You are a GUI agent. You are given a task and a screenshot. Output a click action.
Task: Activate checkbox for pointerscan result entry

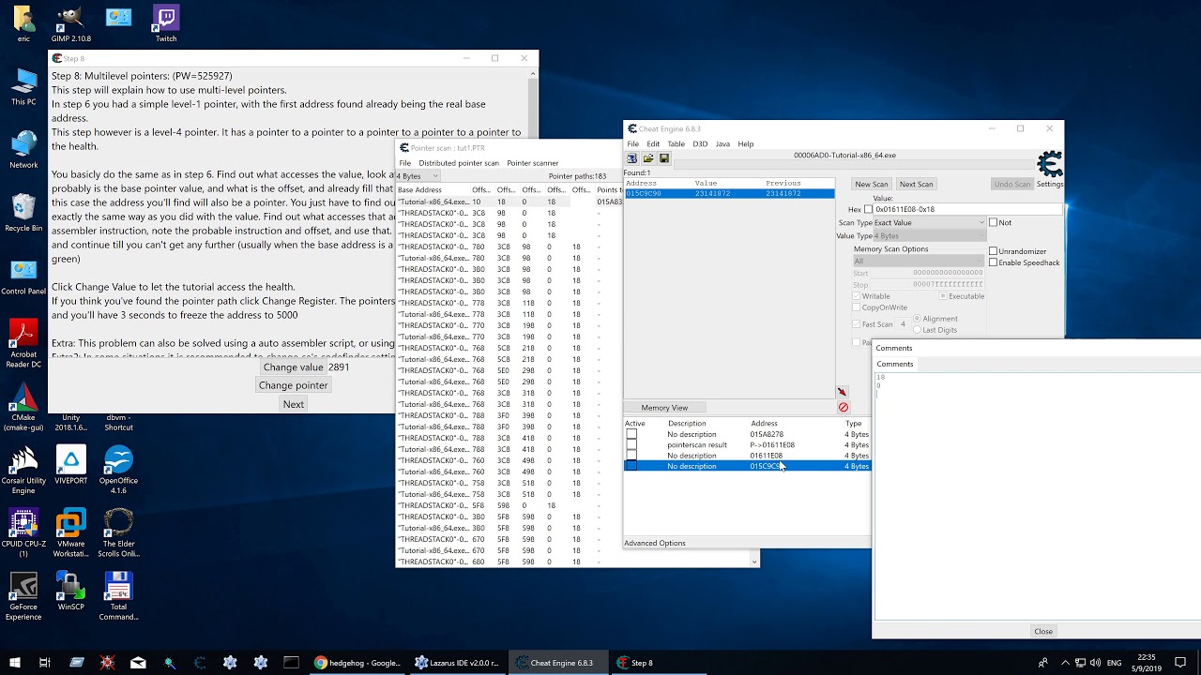click(631, 445)
